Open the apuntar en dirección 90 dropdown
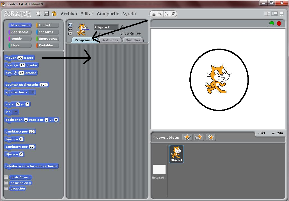 (46, 84)
